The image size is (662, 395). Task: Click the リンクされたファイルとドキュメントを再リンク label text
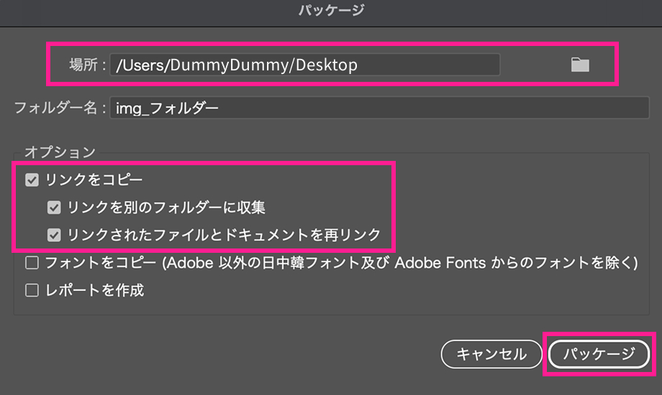[224, 235]
